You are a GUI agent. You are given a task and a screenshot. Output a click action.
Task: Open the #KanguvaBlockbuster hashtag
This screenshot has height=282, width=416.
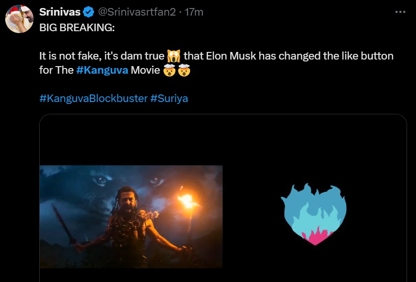[93, 99]
